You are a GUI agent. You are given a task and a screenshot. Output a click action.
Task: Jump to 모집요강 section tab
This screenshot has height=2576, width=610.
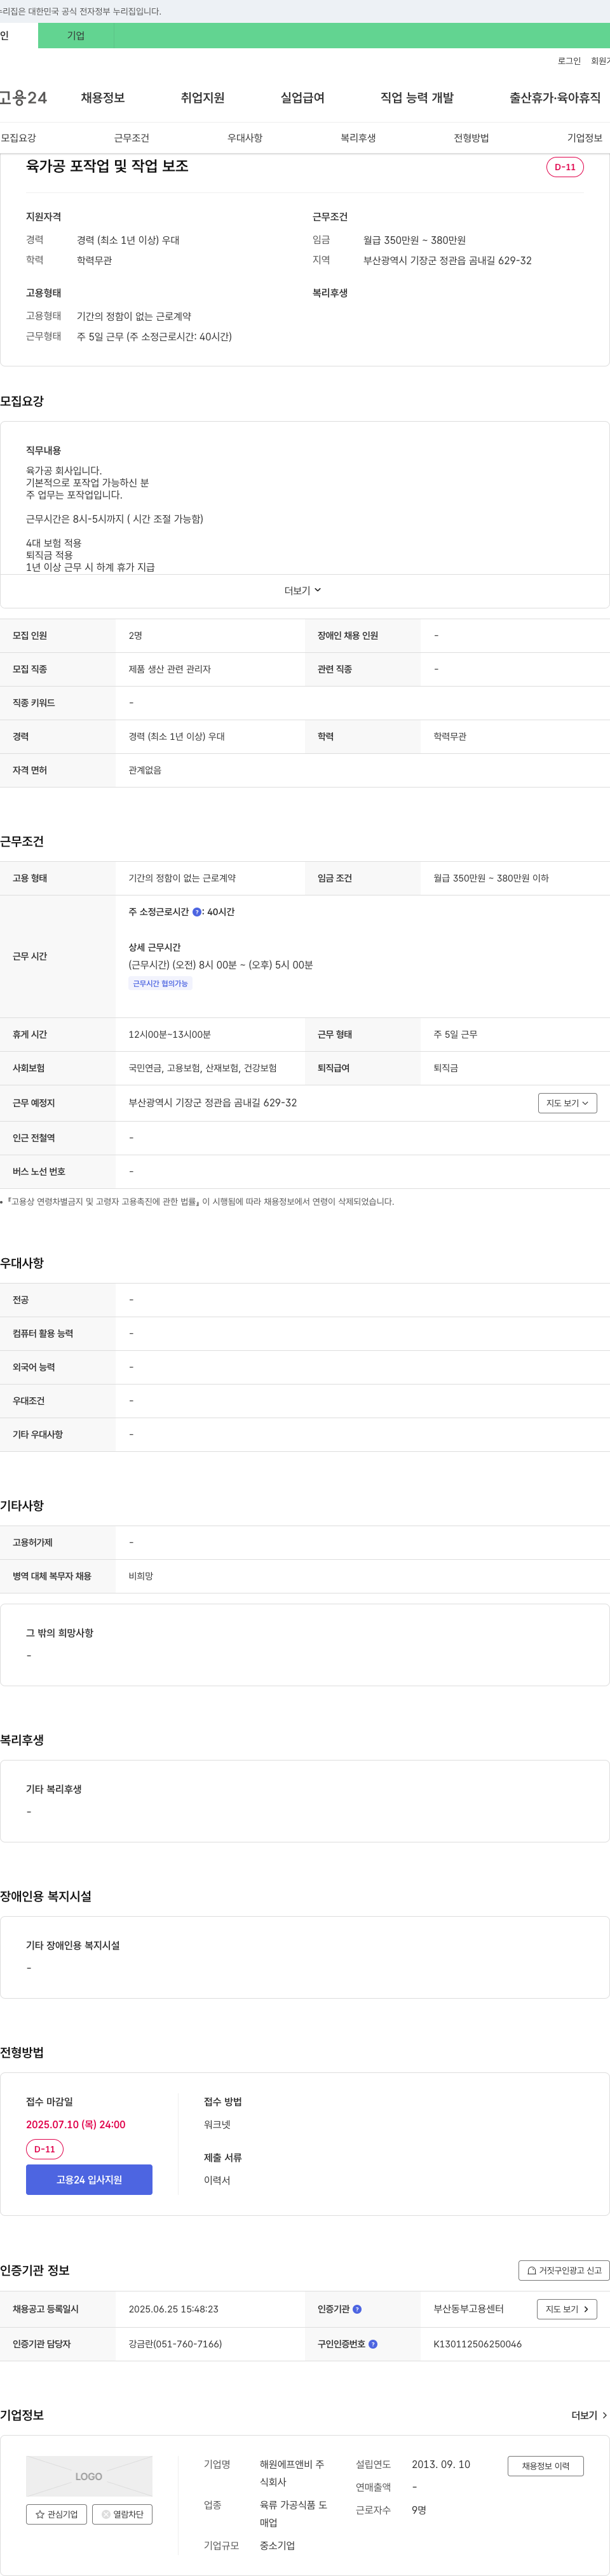tap(18, 138)
